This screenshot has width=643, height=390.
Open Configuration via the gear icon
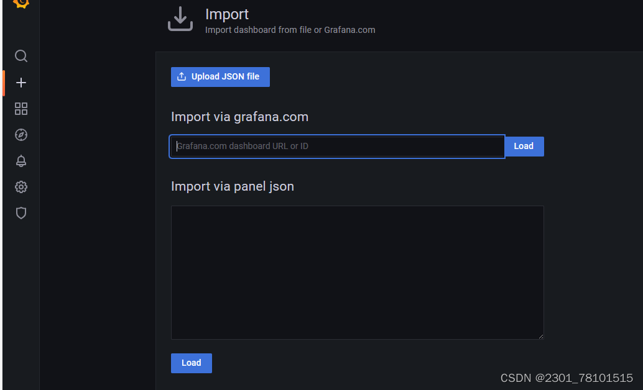21,187
